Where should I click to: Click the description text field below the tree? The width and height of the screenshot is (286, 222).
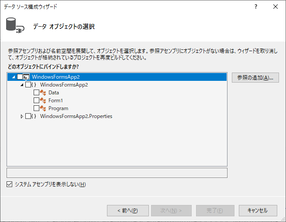click(117, 173)
